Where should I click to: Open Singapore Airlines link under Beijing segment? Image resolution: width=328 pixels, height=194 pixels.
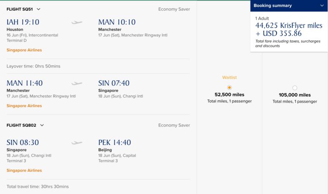[x=24, y=170]
